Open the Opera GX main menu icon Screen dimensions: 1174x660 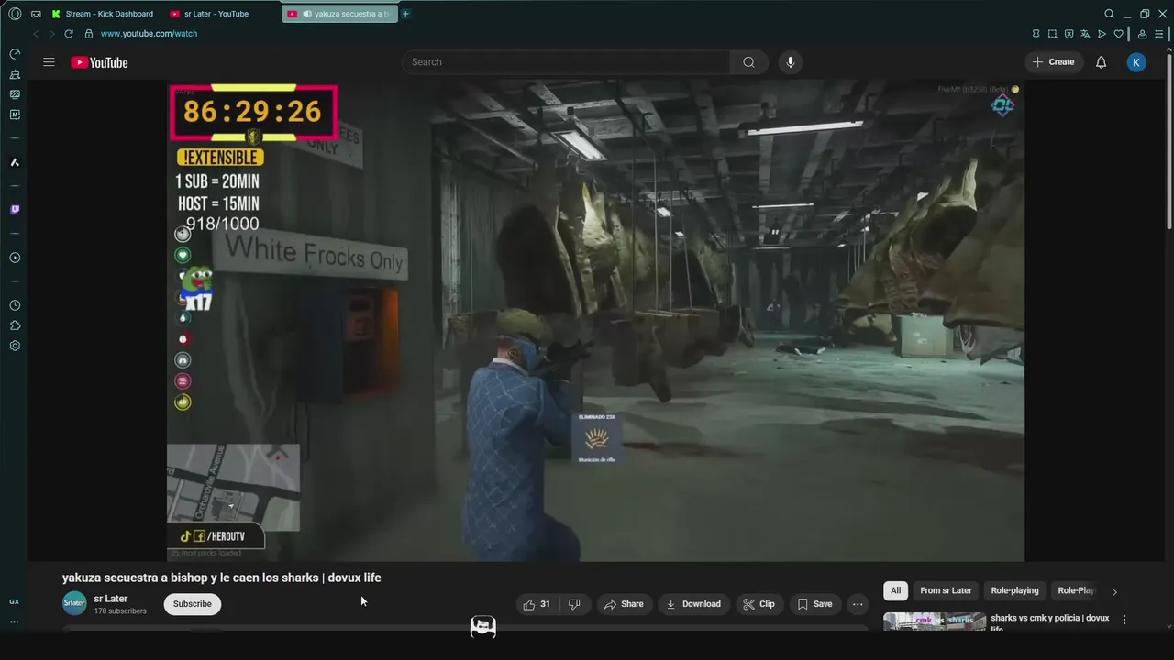[15, 14]
